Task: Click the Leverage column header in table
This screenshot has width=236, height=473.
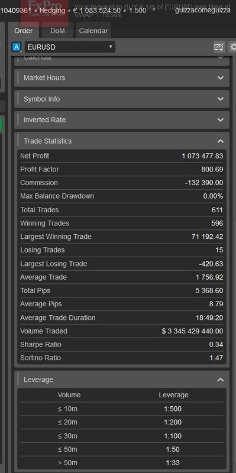Action: coord(173,395)
